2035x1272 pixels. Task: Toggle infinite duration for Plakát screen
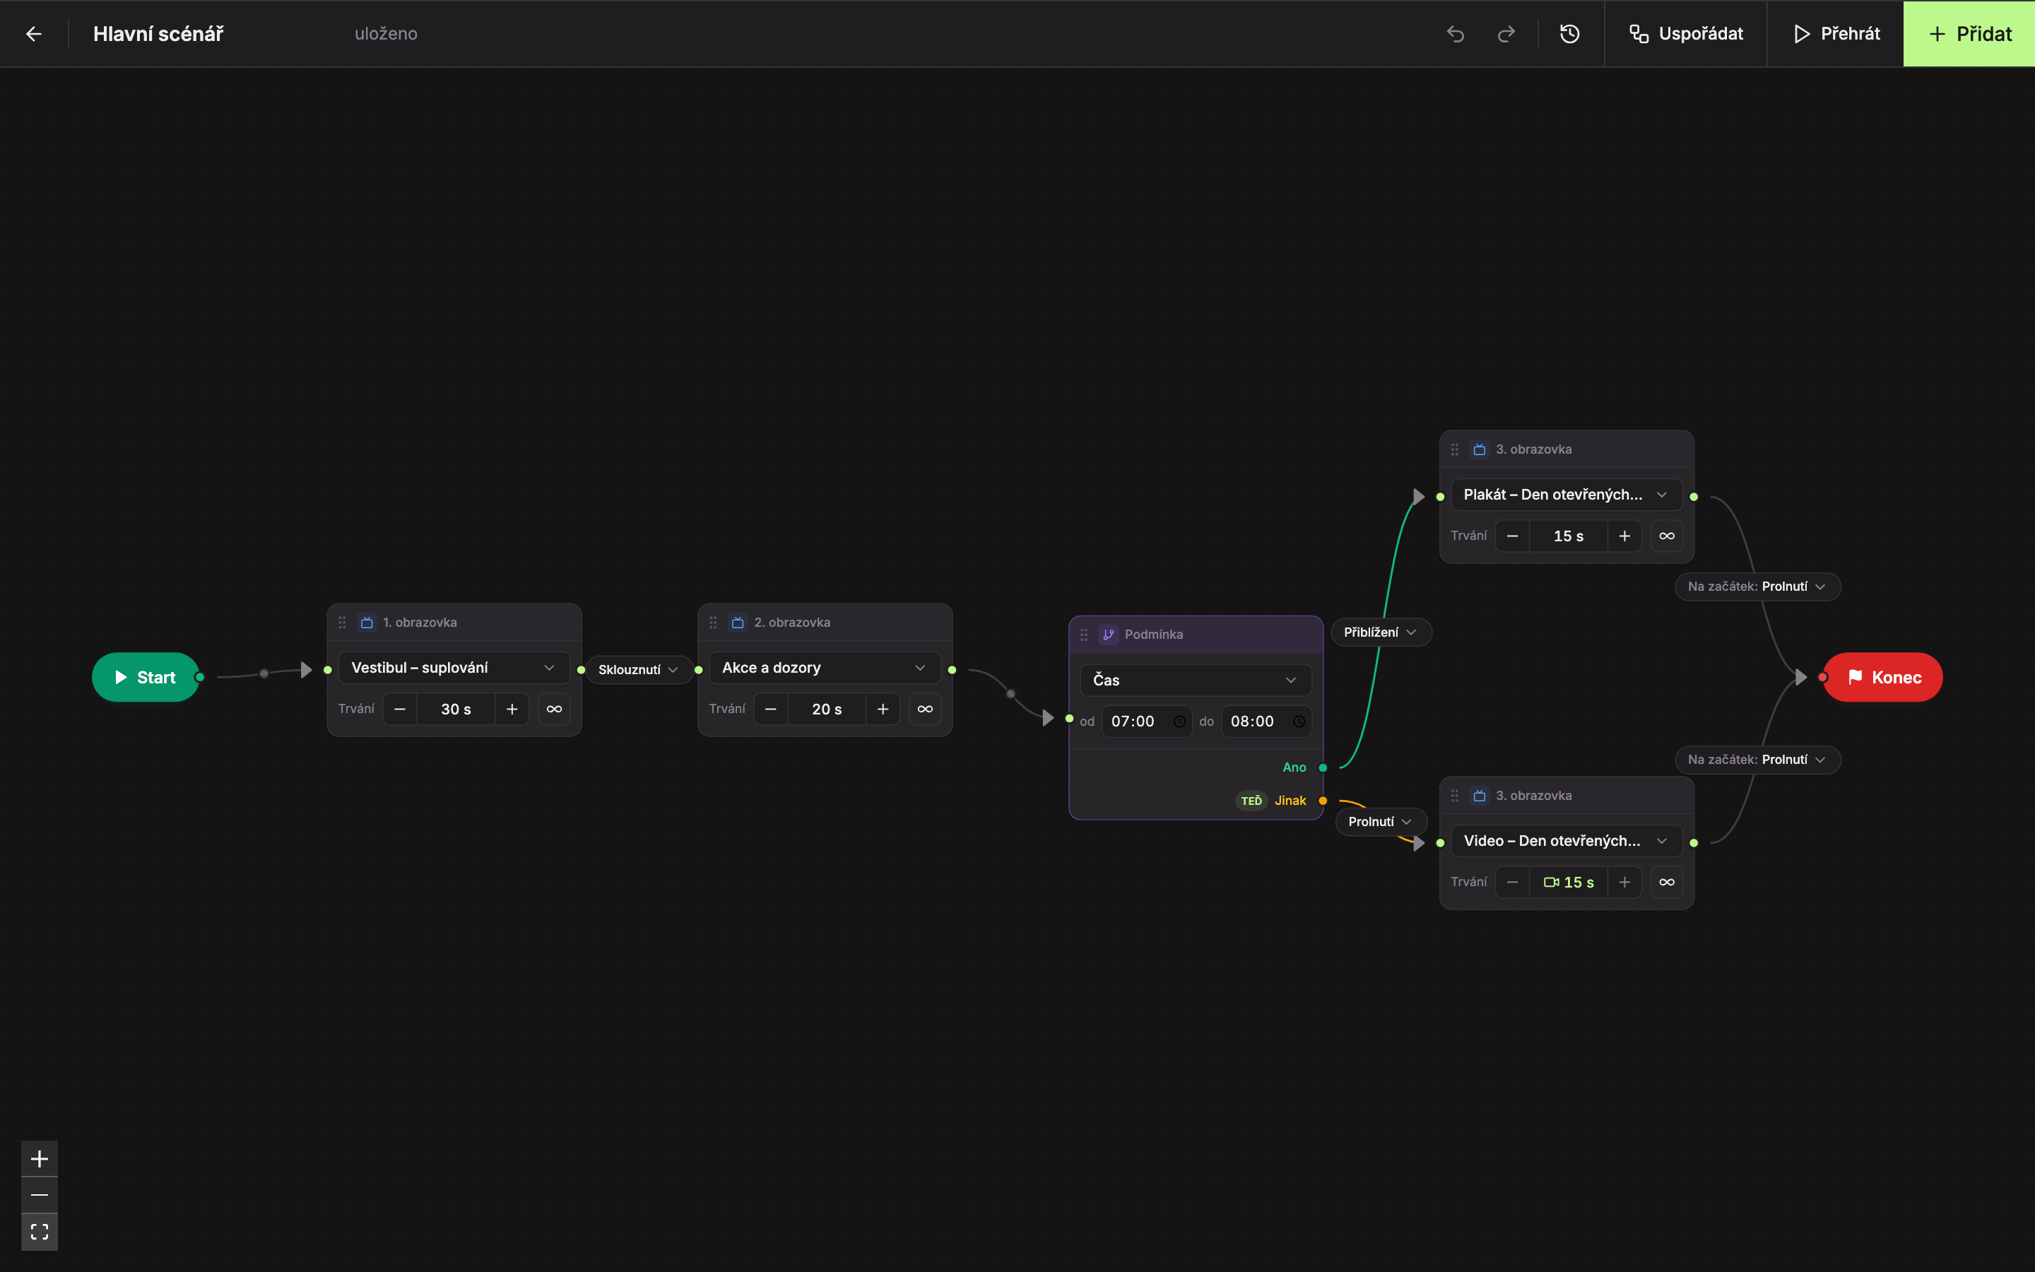coord(1667,536)
